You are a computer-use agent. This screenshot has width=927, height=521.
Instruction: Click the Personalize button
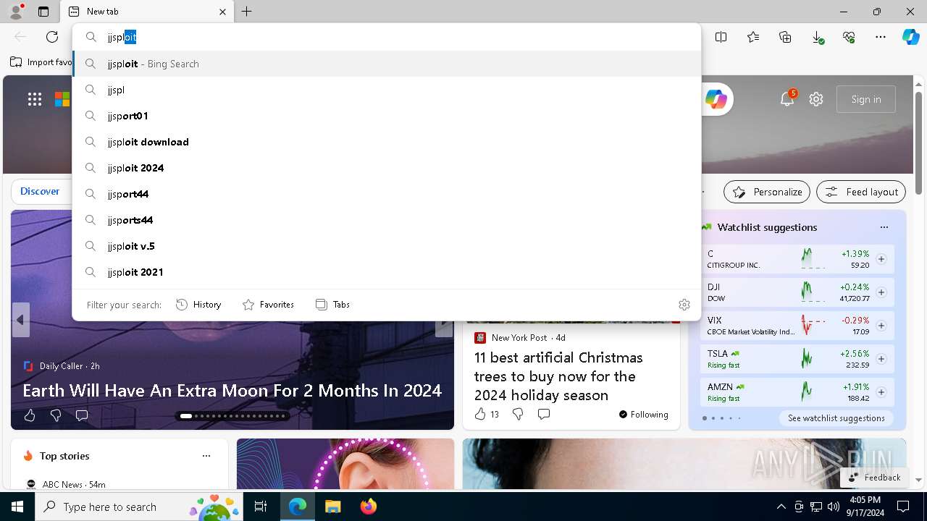tap(767, 192)
